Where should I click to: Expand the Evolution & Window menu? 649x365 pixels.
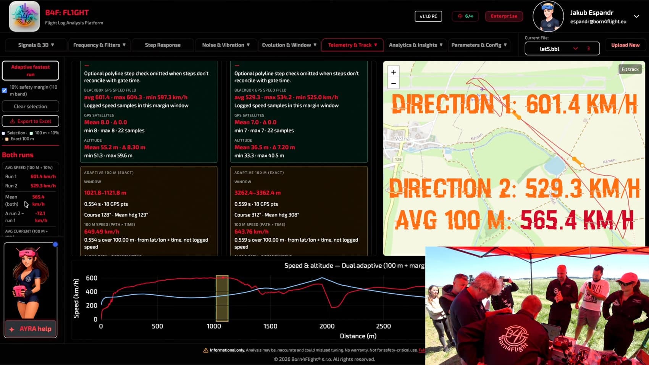289,45
